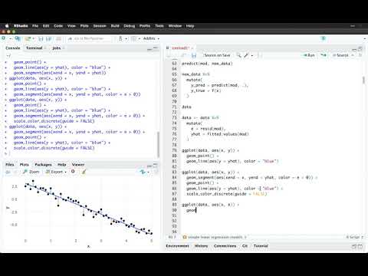The image size is (368, 276).
Task: Open the Tutorial tab
Action: (x=261, y=246)
